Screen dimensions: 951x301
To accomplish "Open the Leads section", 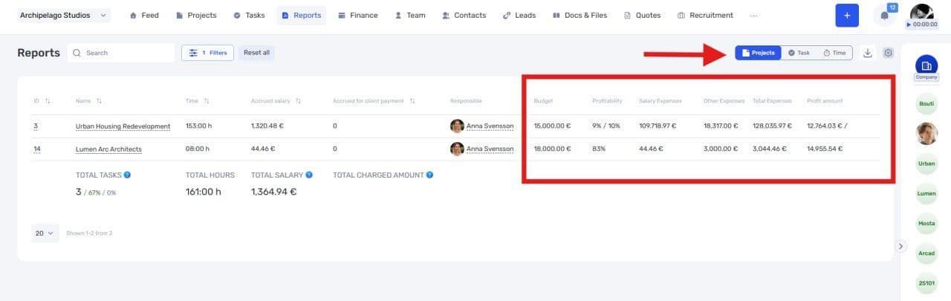I will click(x=519, y=15).
